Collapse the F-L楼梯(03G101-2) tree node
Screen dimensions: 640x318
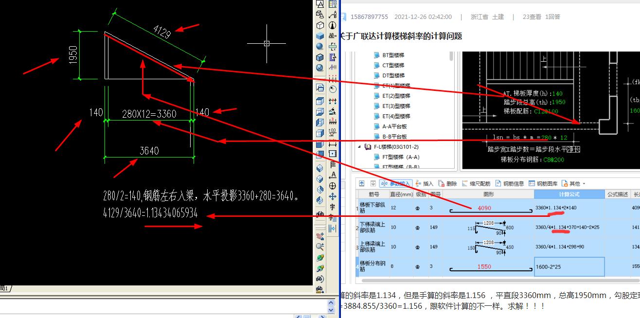tap(360, 146)
